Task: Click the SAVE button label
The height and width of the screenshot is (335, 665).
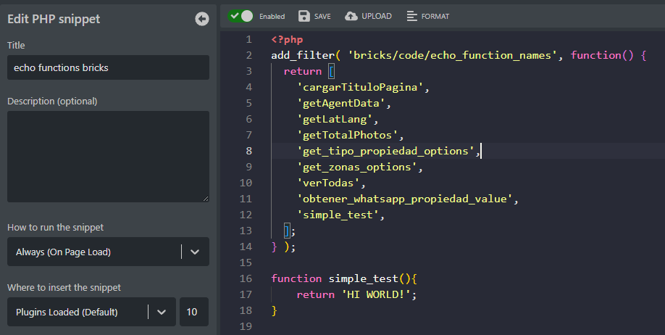Action: [x=322, y=17]
